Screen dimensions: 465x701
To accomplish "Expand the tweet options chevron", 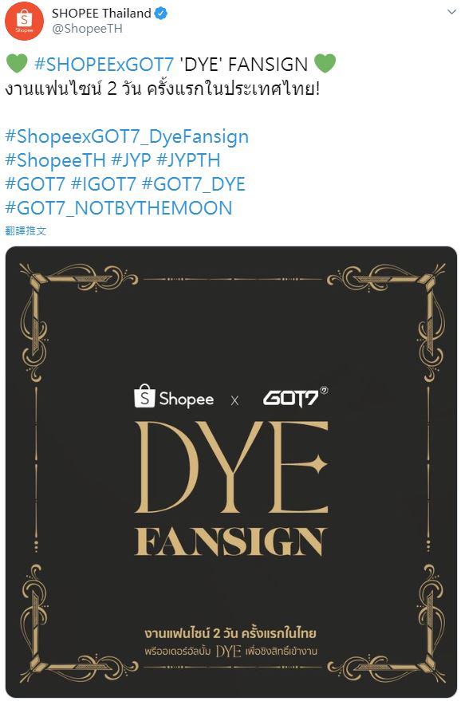I will pos(452,12).
